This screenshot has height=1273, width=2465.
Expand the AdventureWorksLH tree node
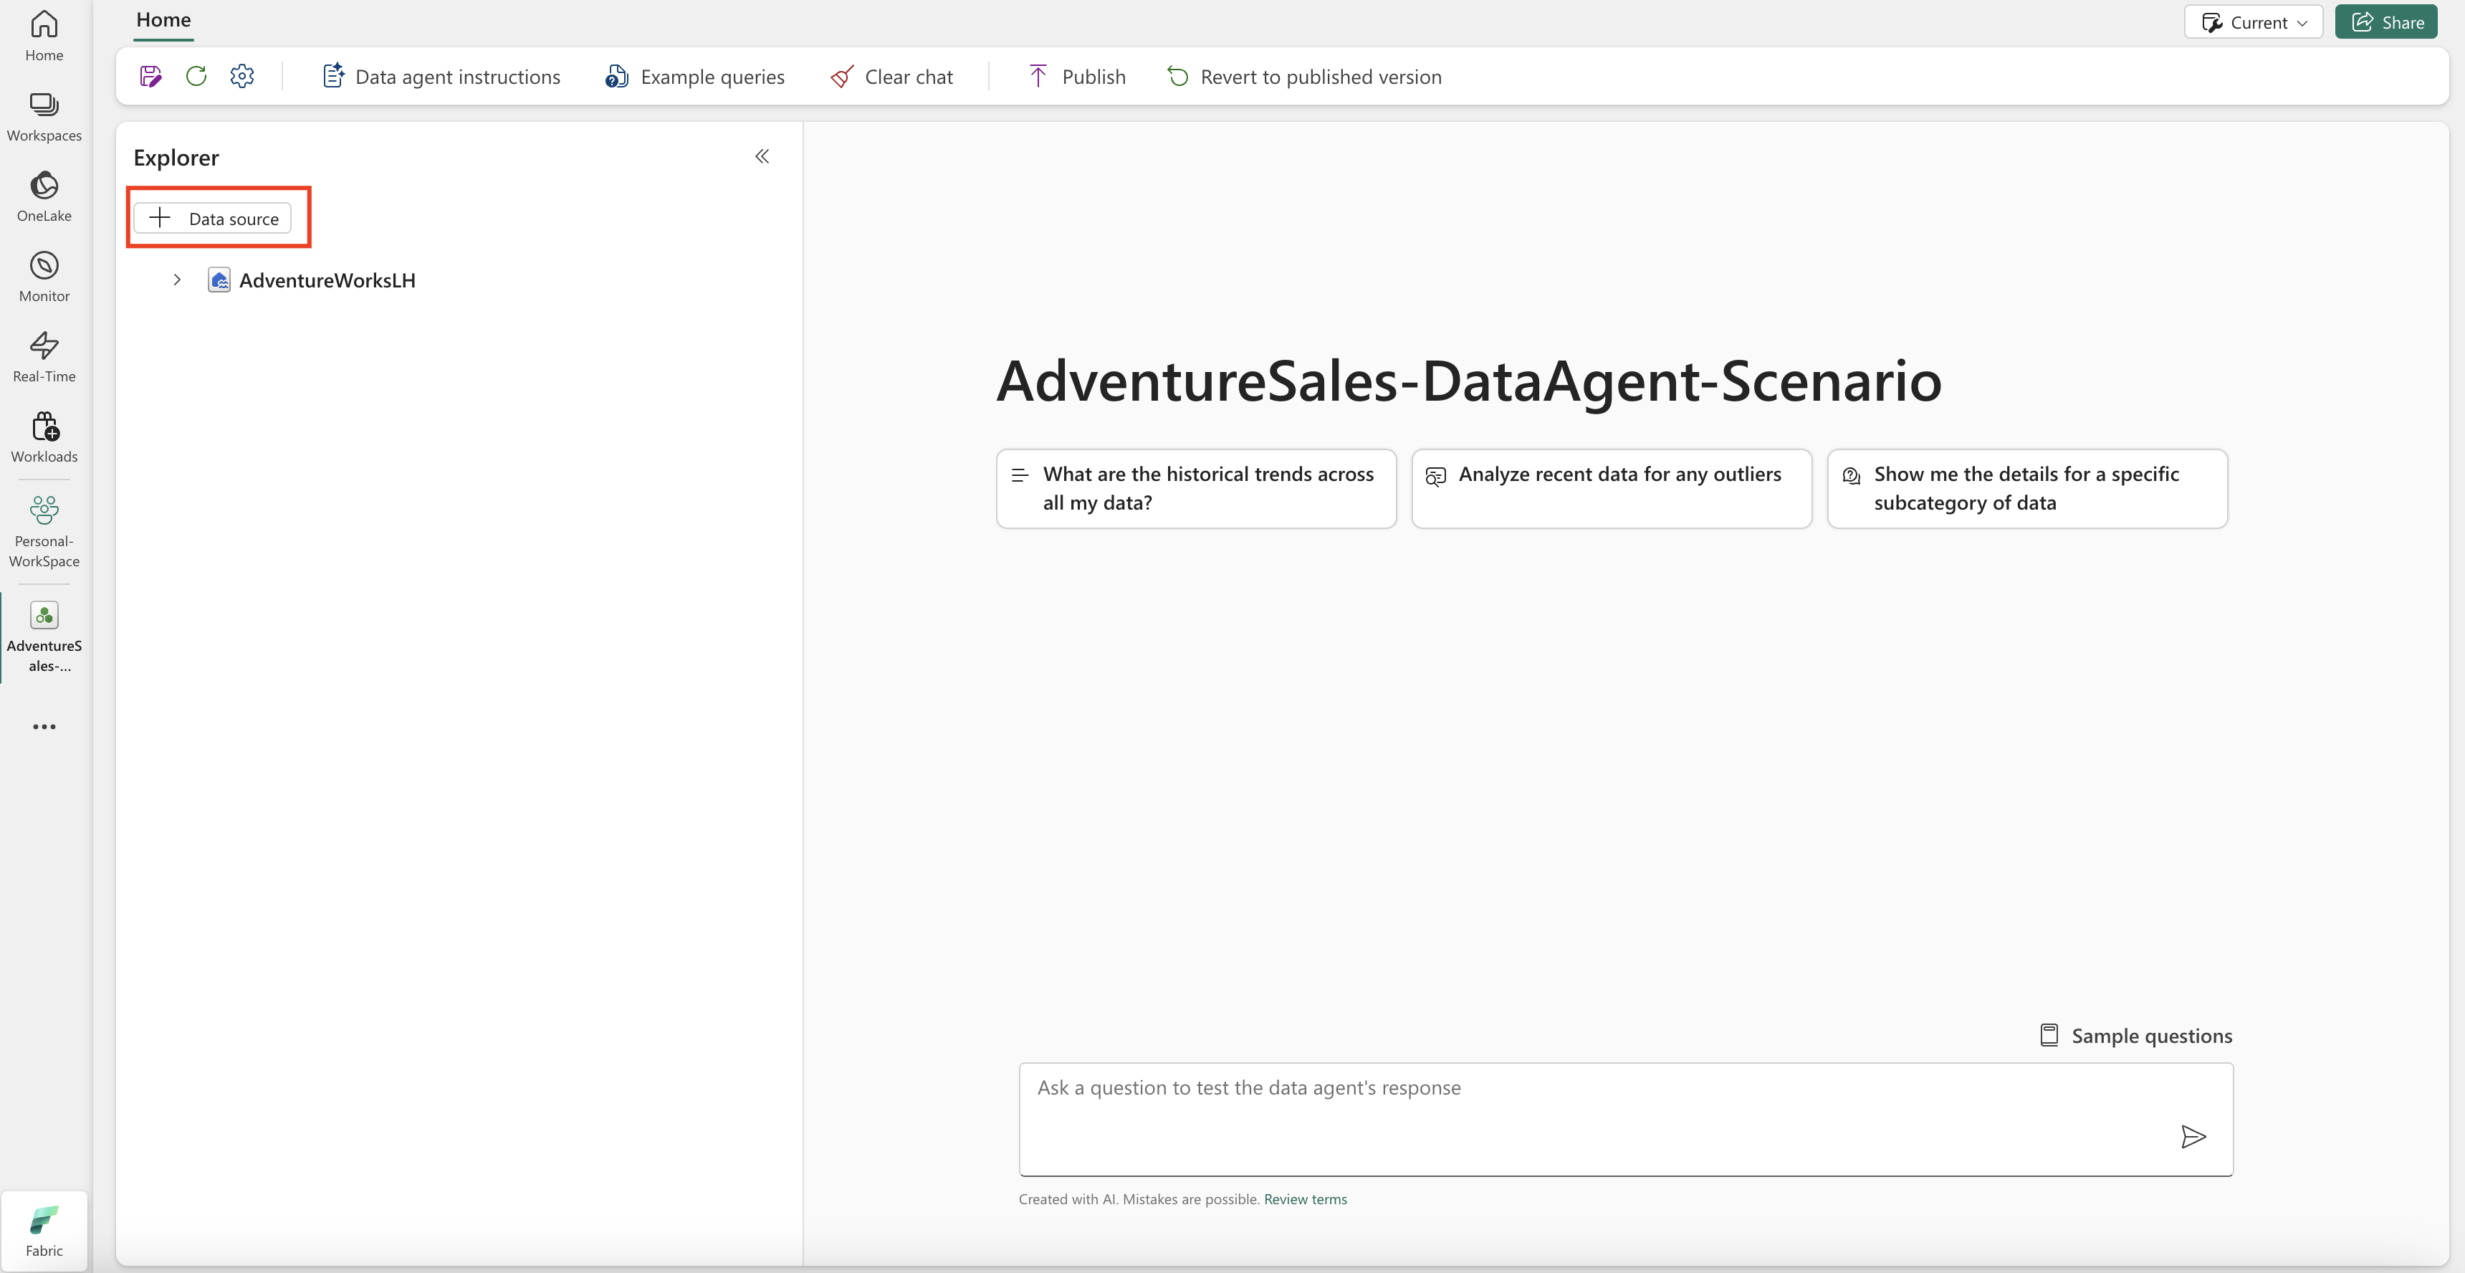tap(177, 280)
